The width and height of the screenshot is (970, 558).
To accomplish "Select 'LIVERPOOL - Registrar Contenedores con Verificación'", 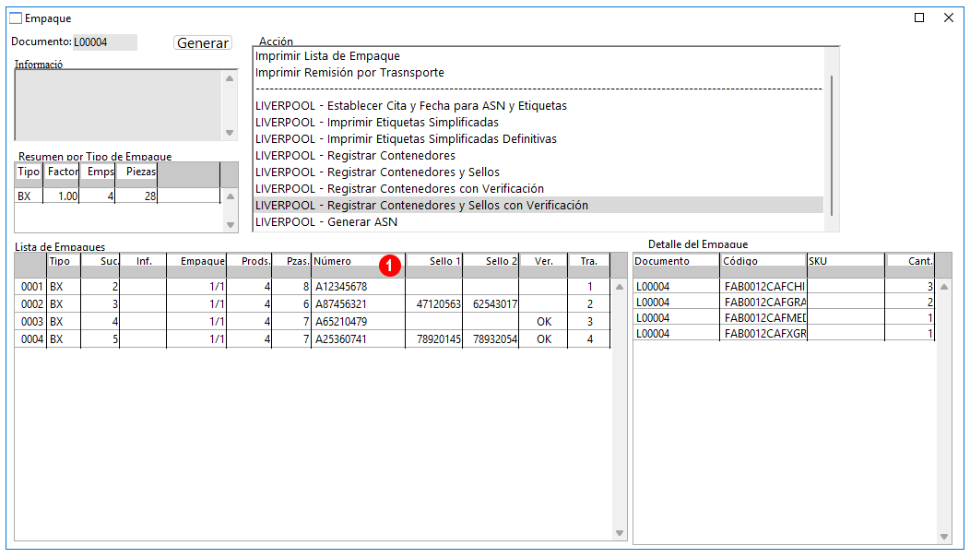I will (538, 189).
